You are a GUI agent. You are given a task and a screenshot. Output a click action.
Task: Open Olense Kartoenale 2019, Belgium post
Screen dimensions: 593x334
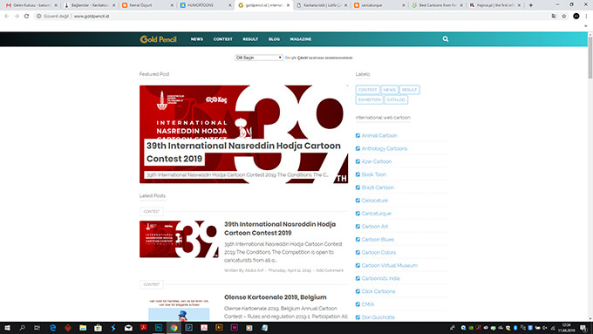[x=276, y=297]
